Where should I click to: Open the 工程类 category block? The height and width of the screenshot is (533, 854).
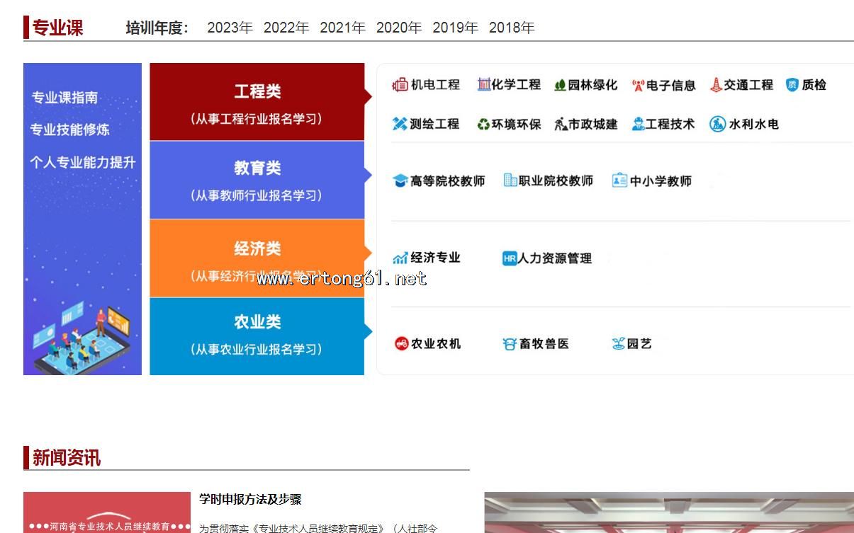257,102
